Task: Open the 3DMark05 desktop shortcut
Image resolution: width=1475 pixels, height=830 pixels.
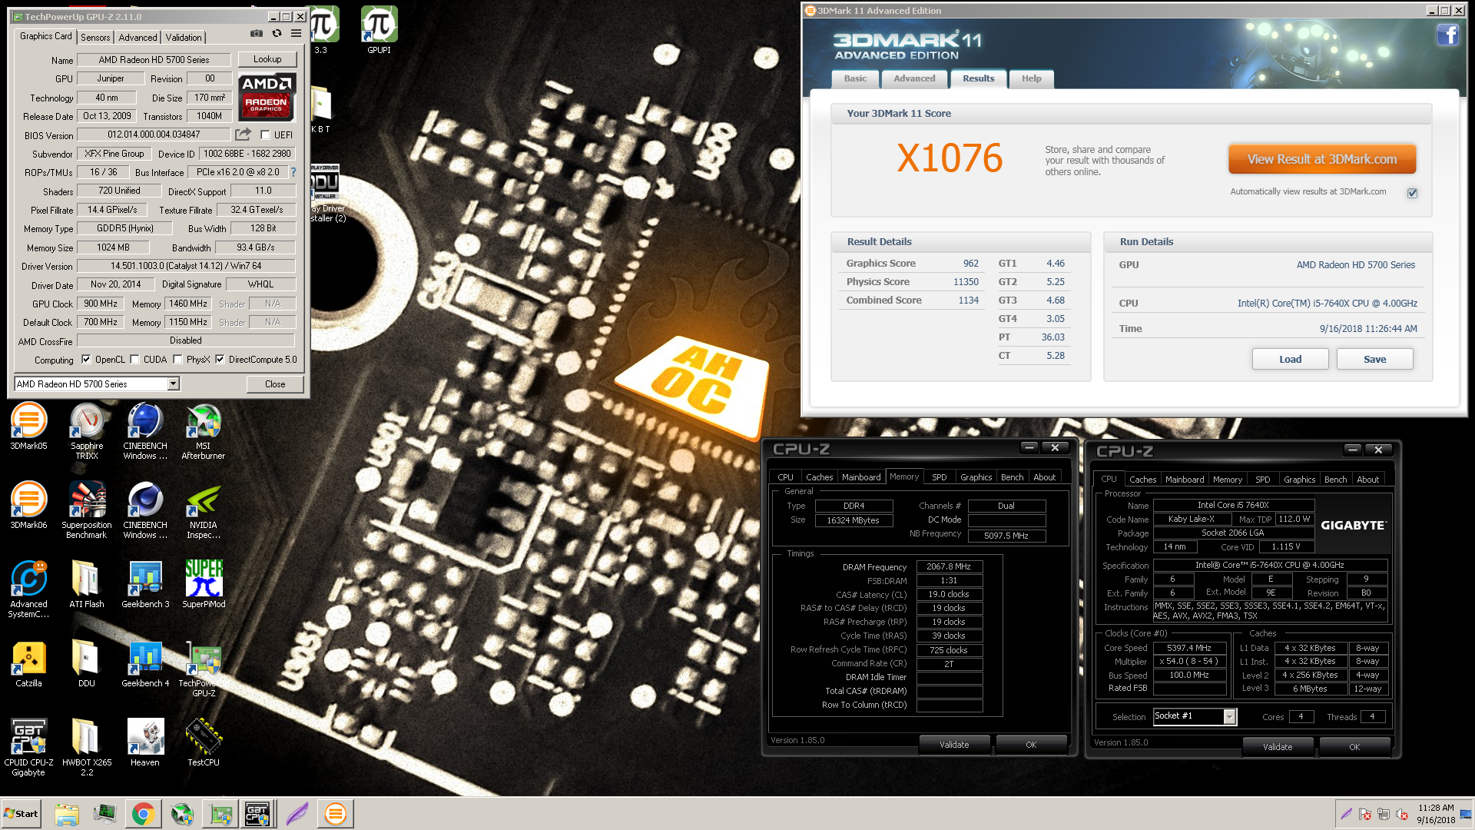Action: (x=28, y=427)
